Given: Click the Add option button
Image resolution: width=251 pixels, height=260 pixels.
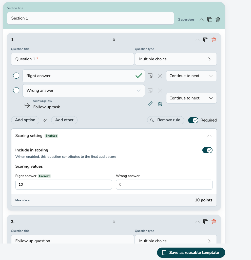Looking at the screenshot, I should (25, 120).
